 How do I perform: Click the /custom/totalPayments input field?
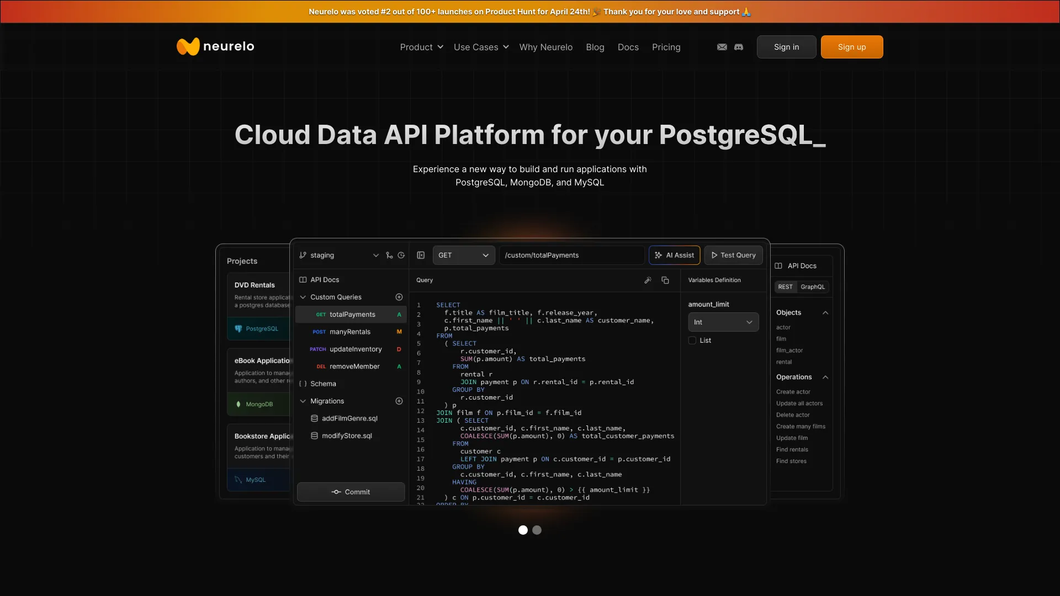click(x=571, y=255)
